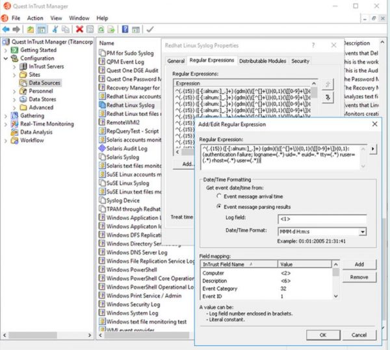390x350 pixels.
Task: Select Event message arrival time option
Action: [x=219, y=196]
